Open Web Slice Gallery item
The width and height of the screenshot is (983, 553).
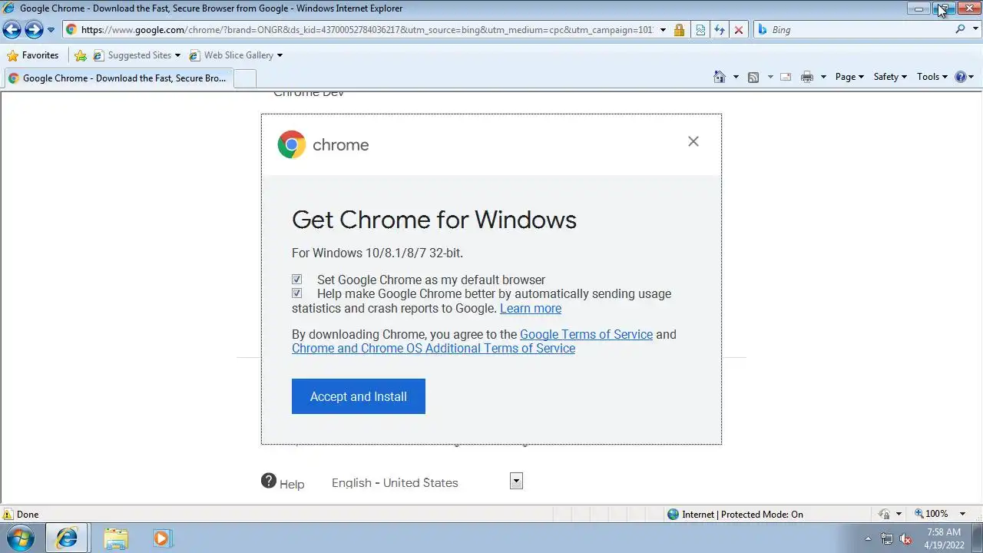[237, 55]
